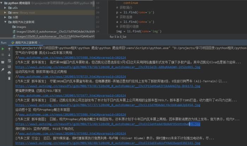Open the partially selected autoimg link ChsEnl5eHte

pos(108,124)
